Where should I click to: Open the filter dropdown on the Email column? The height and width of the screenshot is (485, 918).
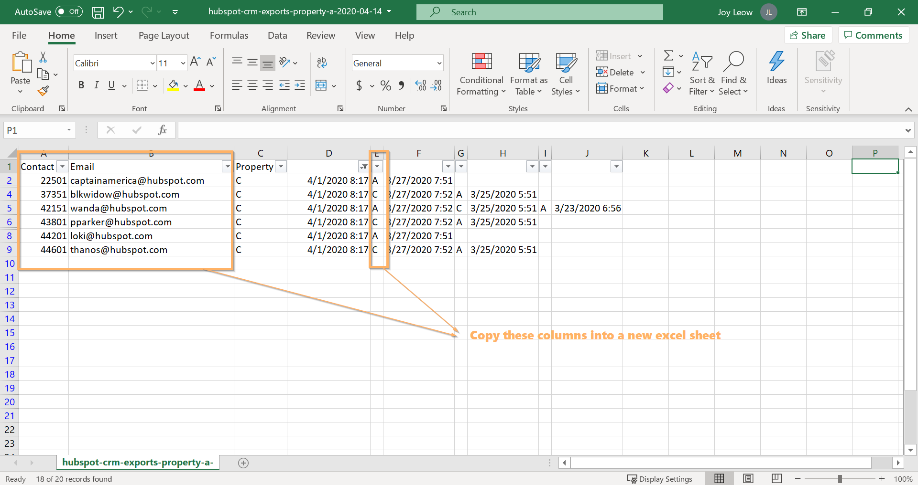pyautogui.click(x=227, y=166)
